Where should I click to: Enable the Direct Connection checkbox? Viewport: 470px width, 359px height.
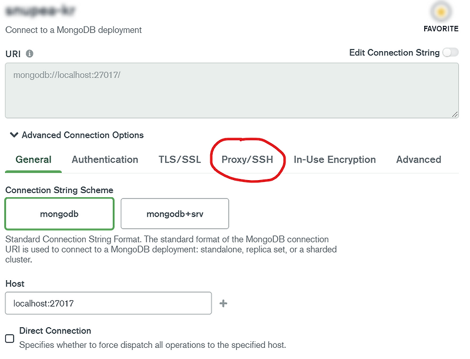(9, 338)
